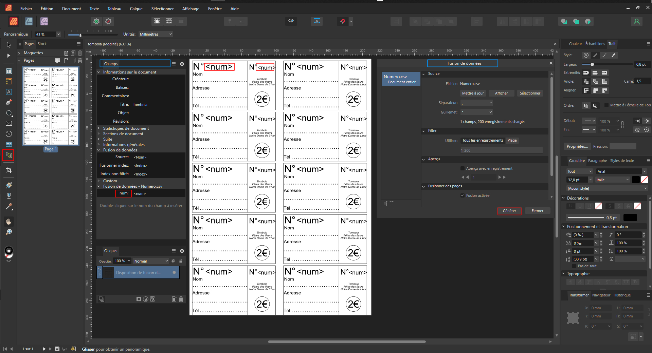
Task: Click the Sélectionner source button
Action: 530,93
